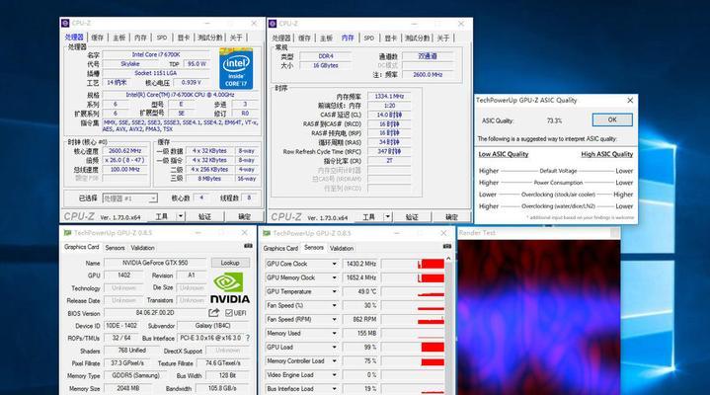Click the NVIDIA logo in GPU-Z
Viewport: 710px width, 395px height.
coord(230,288)
